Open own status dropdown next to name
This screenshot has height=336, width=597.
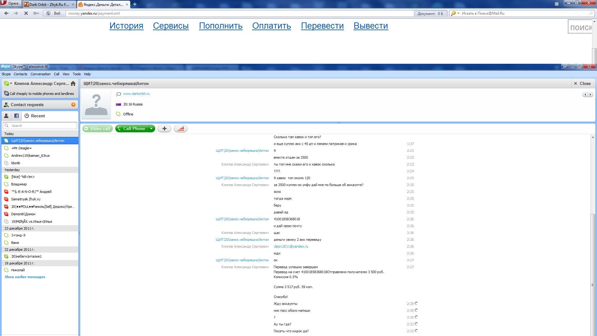tap(11, 83)
